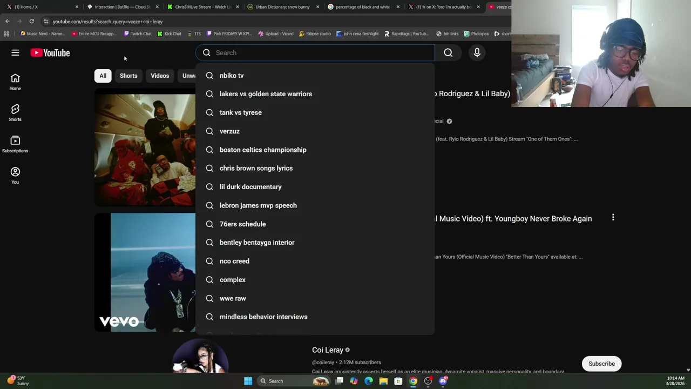
Task: Open the Coi Leray channel name
Action: [x=328, y=350]
